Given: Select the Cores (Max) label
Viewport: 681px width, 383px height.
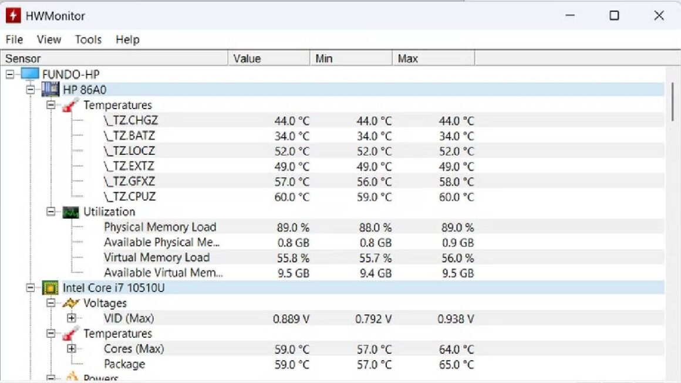Looking at the screenshot, I should (x=134, y=349).
